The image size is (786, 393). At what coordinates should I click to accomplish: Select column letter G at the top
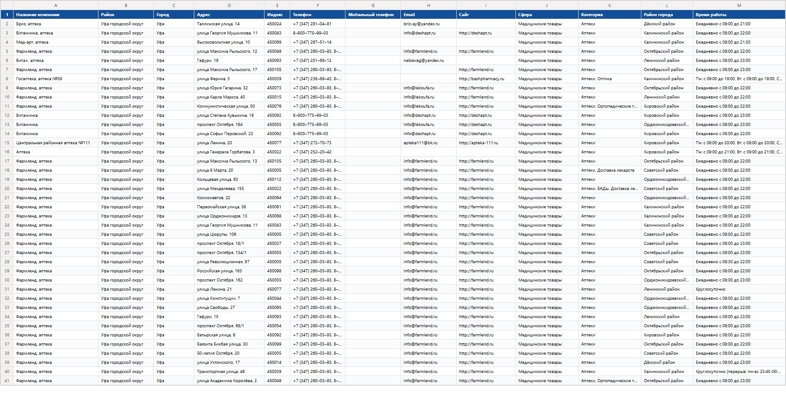[373, 5]
